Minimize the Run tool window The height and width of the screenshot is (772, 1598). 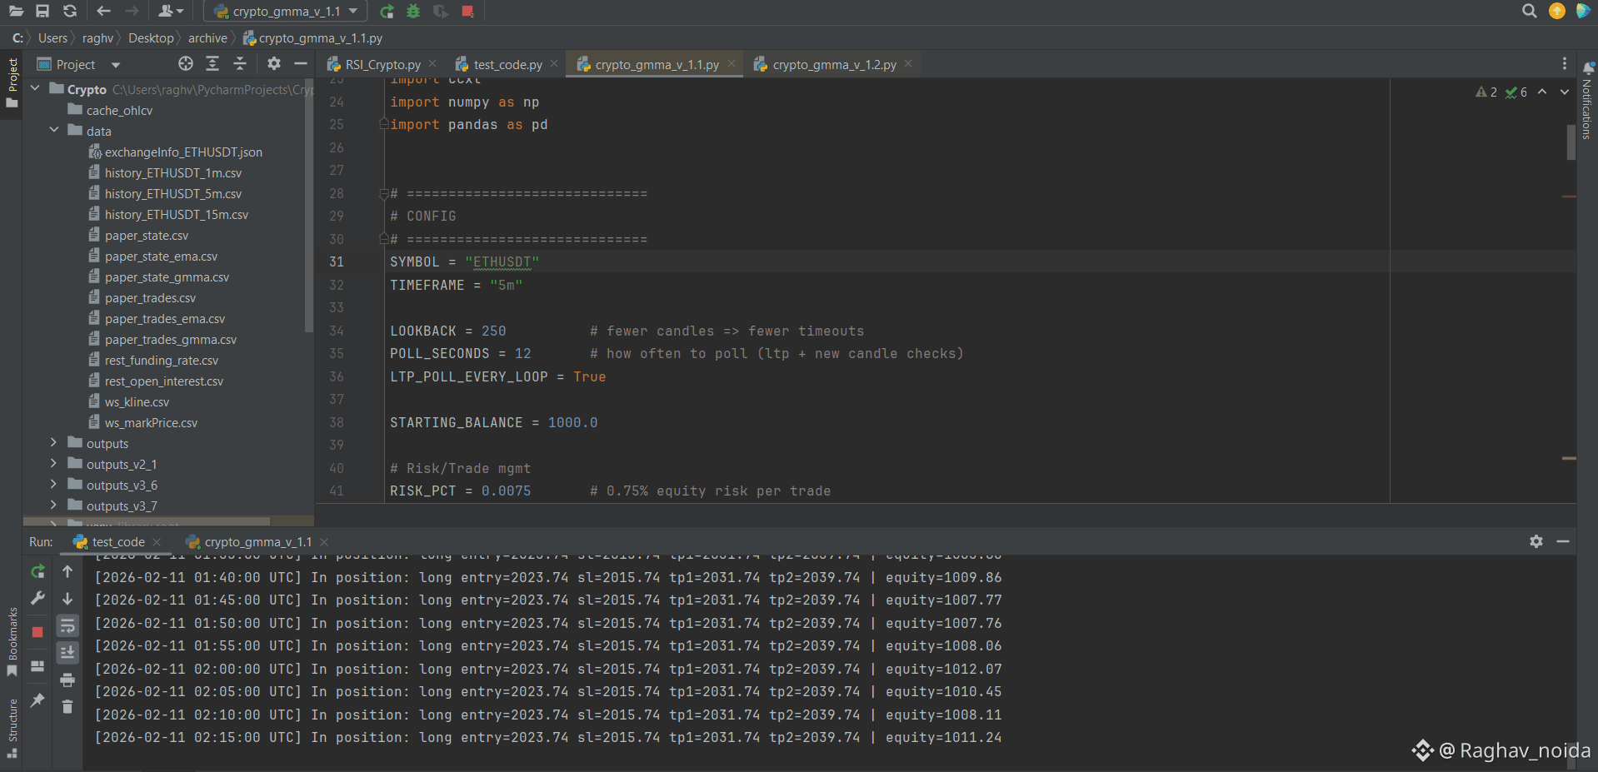1563,541
